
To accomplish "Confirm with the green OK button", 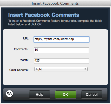I will 66,95.
